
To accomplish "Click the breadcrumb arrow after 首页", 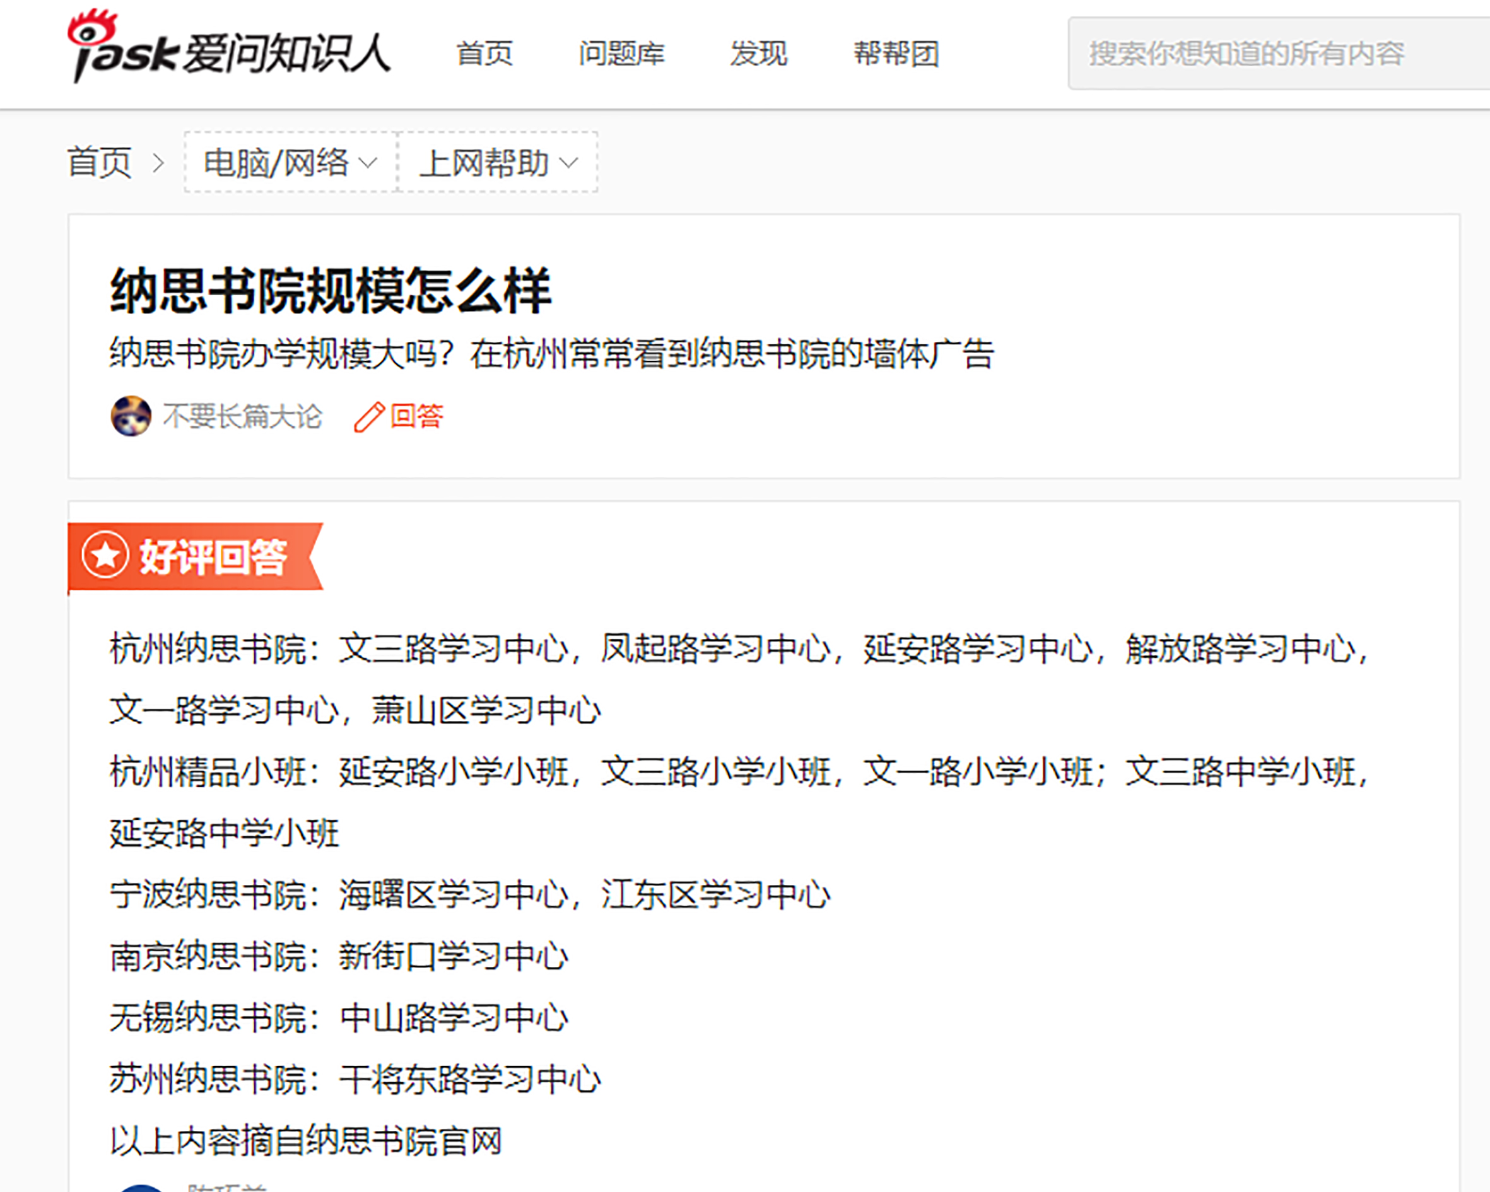I will pyautogui.click(x=158, y=163).
